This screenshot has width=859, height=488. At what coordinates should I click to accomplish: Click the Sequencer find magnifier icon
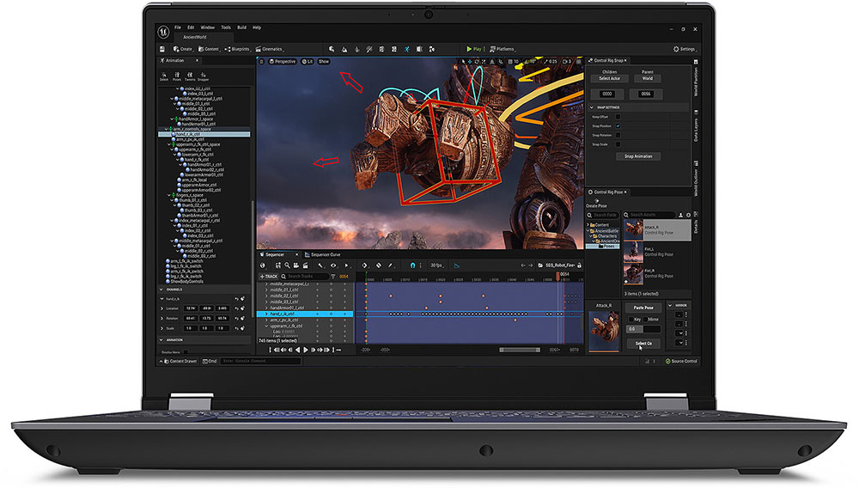[x=287, y=265]
